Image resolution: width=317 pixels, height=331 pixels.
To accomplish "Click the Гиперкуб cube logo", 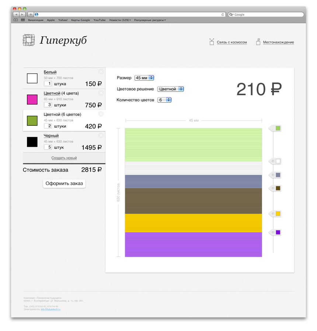I will (x=29, y=40).
